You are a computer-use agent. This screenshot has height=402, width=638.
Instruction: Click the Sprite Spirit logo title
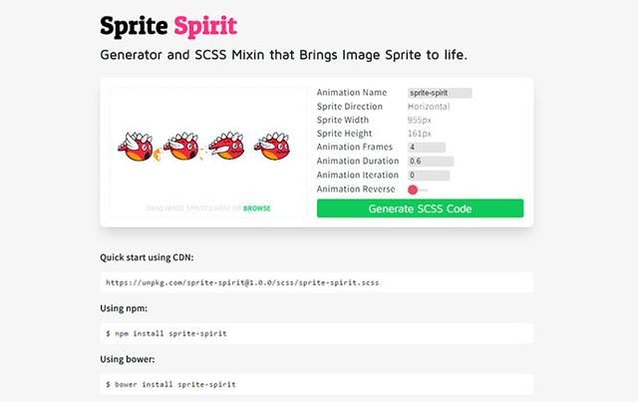click(168, 24)
